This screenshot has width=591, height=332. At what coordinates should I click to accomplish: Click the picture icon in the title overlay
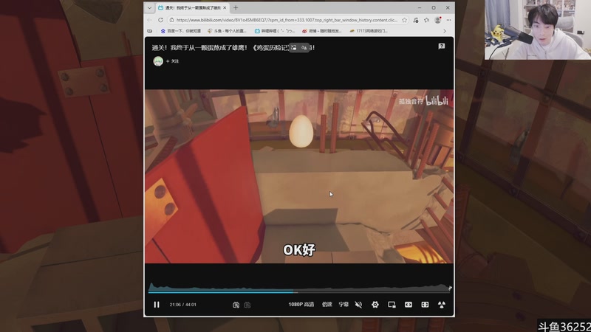coord(293,48)
